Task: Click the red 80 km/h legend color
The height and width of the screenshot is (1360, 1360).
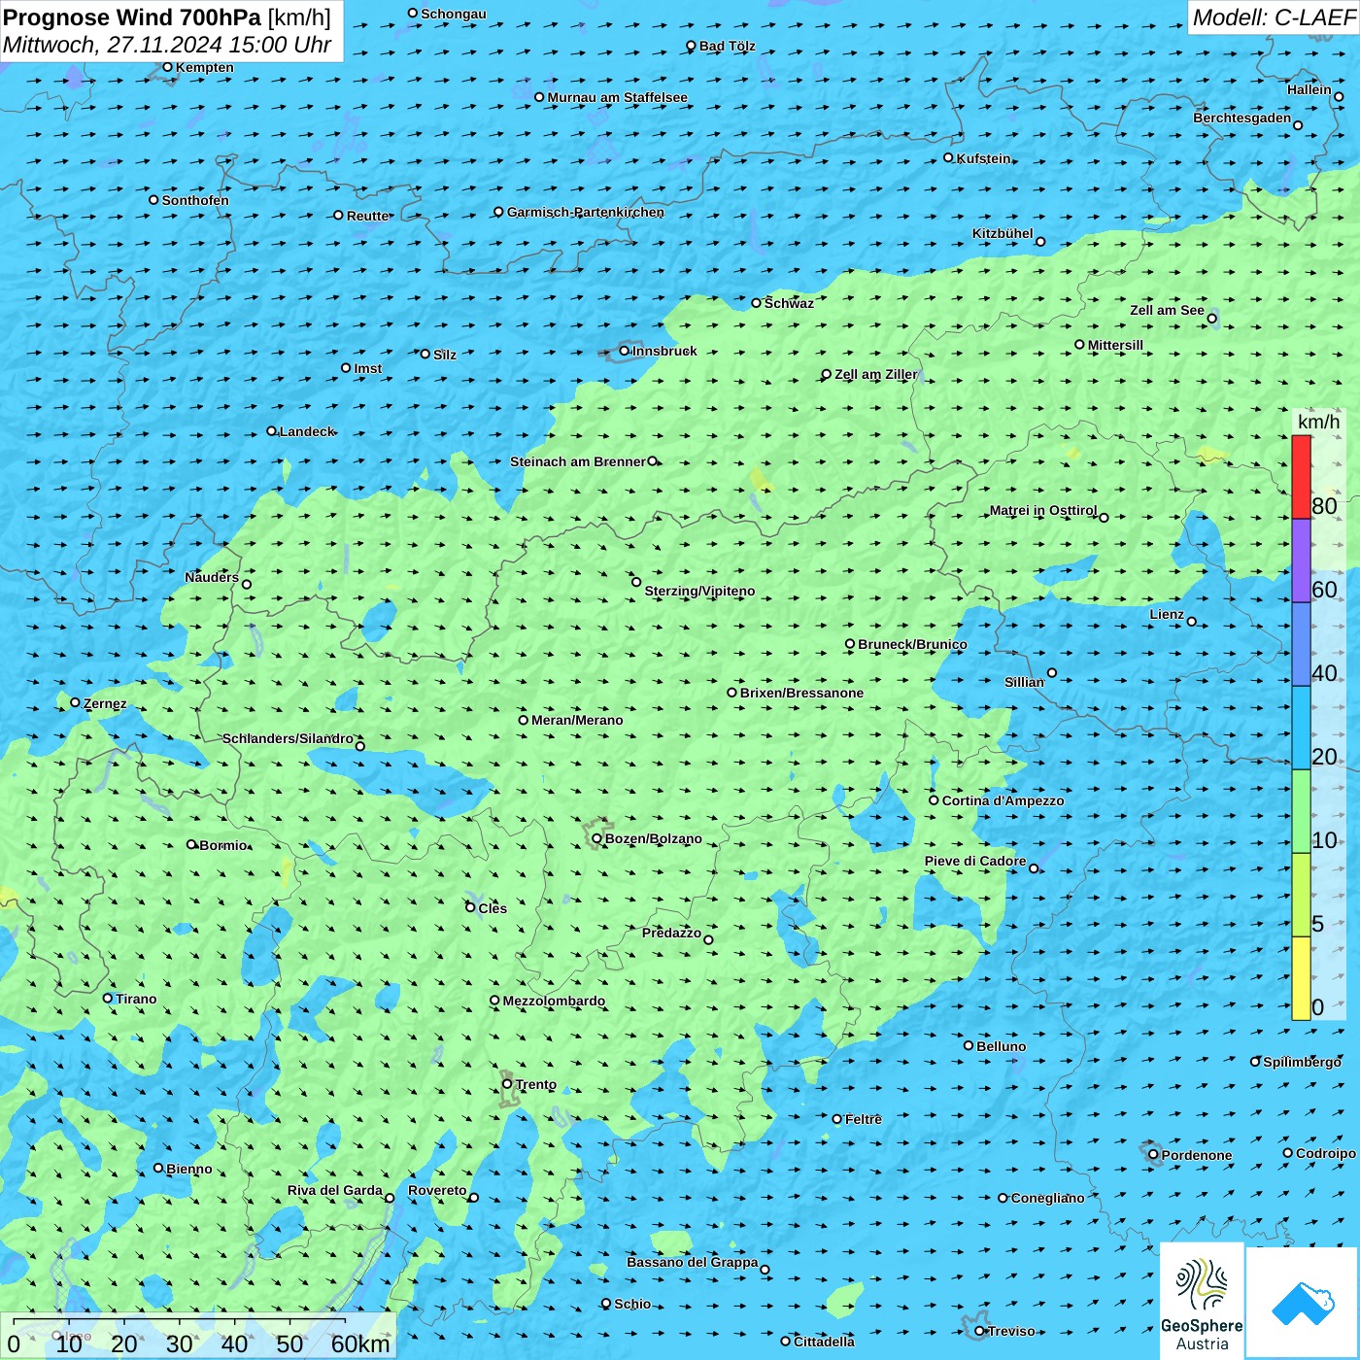Action: click(1301, 477)
